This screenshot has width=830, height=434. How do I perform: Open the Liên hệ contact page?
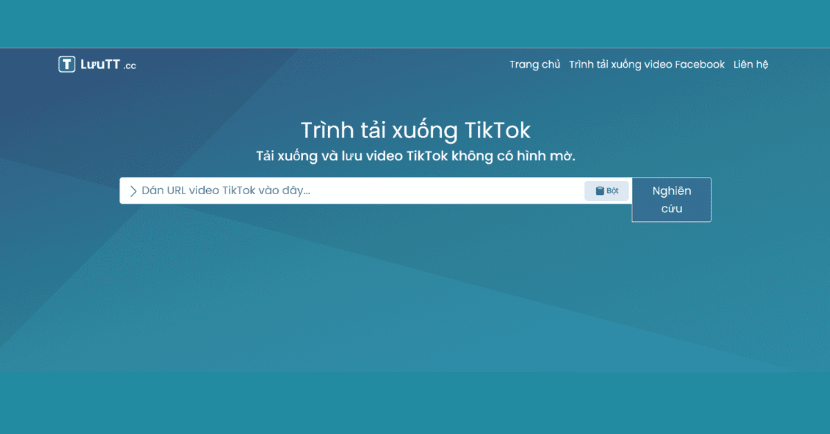click(x=751, y=64)
